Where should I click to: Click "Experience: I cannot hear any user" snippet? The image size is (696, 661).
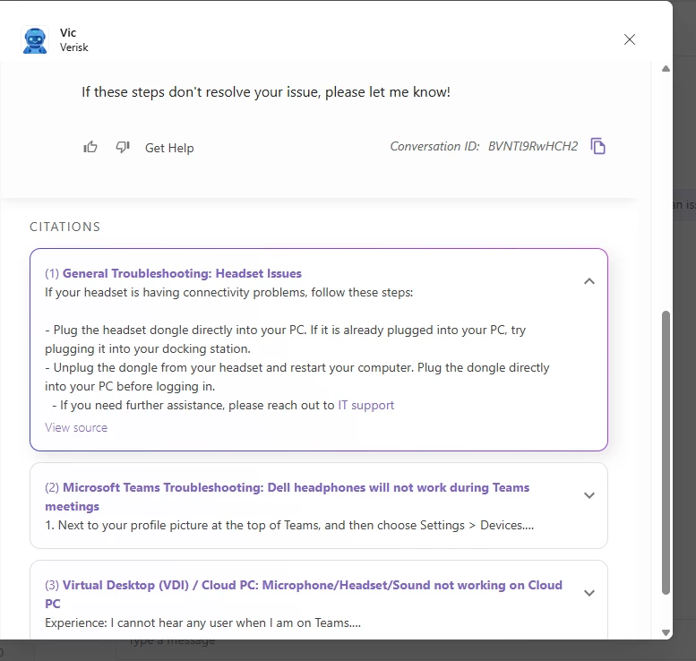pyautogui.click(x=202, y=622)
